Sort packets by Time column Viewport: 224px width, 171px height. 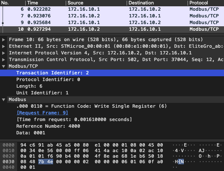[33, 3]
